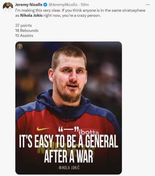Click the "AFTER A WAR" quote line

pos(69,156)
